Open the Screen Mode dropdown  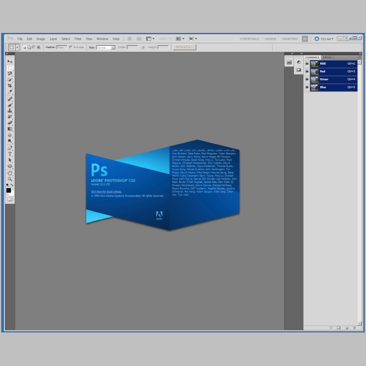(x=193, y=39)
